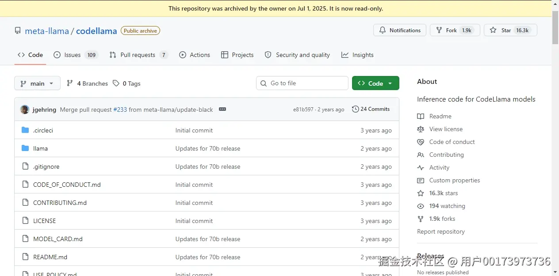Open the main branch dropdown
This screenshot has width=559, height=276.
pyautogui.click(x=38, y=83)
